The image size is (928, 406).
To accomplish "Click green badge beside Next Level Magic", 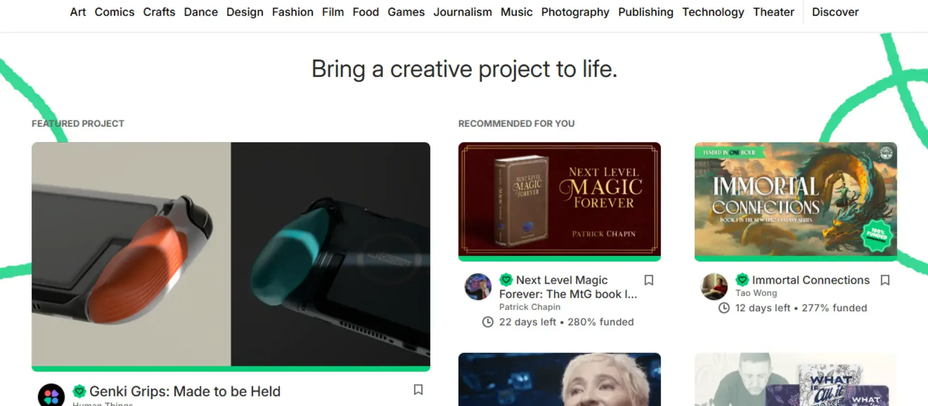I will pos(506,280).
